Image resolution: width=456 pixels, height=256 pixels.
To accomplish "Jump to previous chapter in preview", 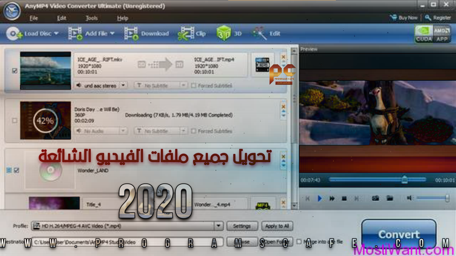I will tap(308, 198).
